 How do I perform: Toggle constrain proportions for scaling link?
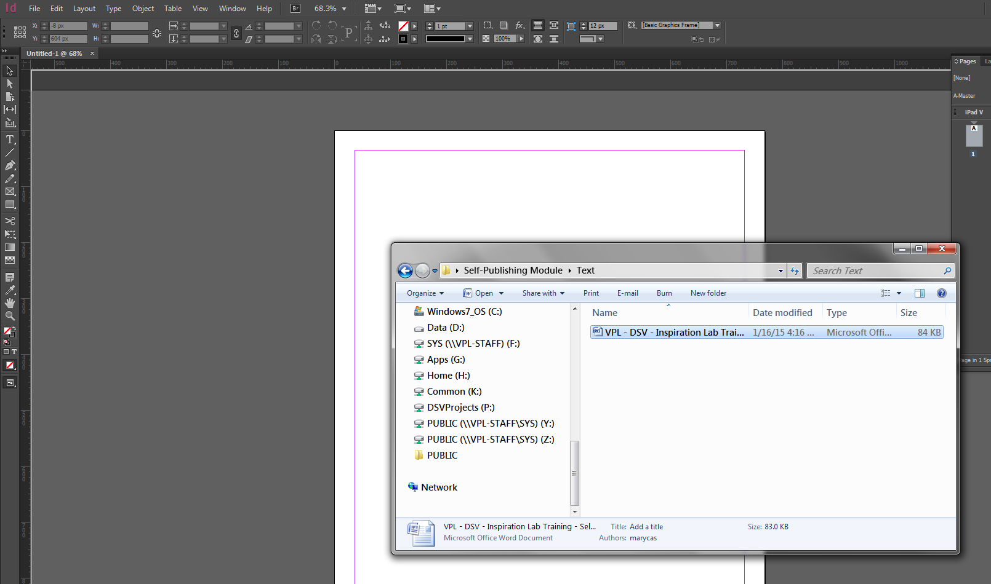point(236,33)
